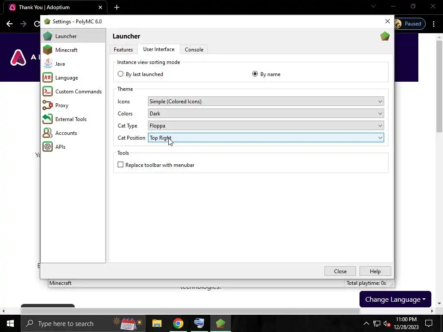
Task: Reload the page in the browser
Action: tap(37, 24)
